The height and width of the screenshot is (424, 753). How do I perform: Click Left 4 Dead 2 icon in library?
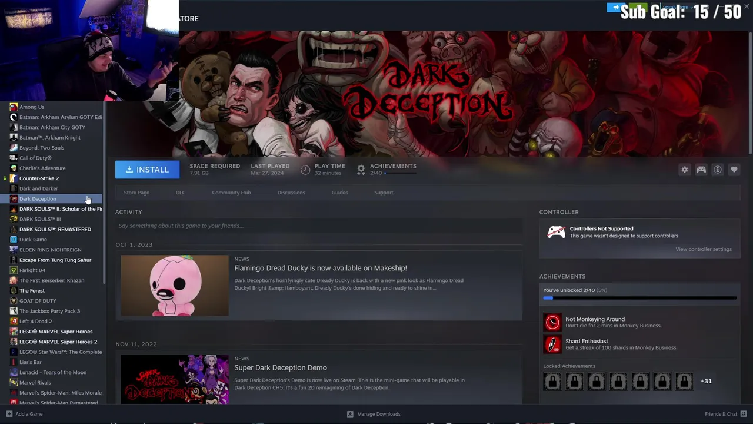[14, 322]
